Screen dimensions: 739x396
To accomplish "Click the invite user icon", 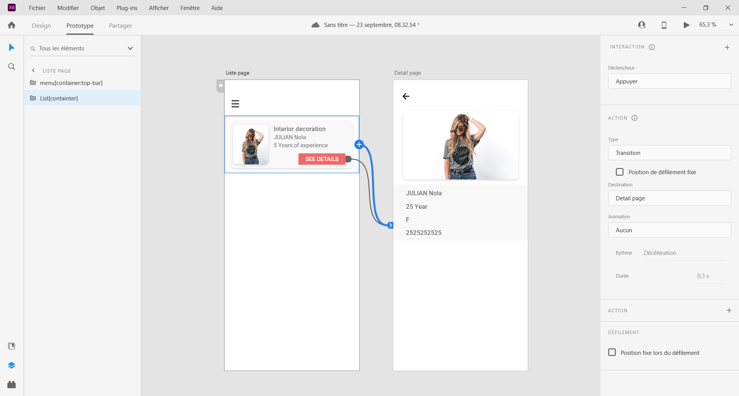I will 642,25.
